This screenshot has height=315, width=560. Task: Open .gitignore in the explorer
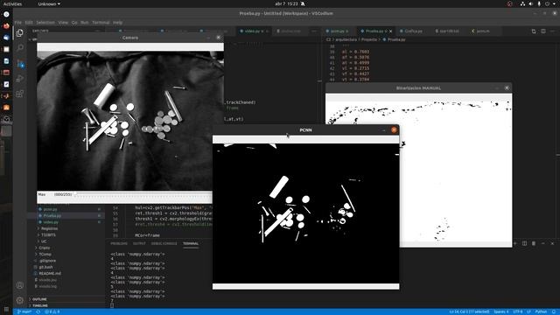point(47,261)
